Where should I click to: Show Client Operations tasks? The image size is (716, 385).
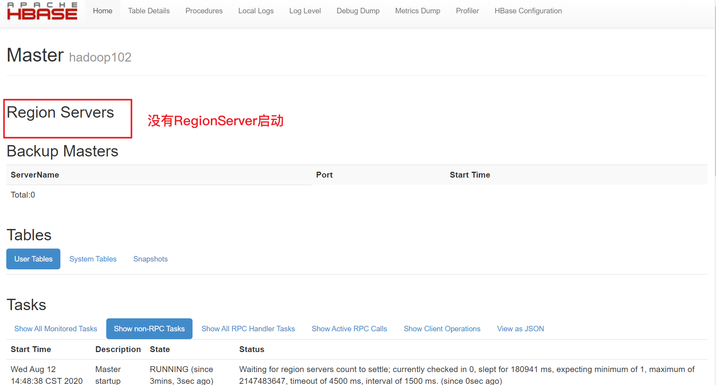point(442,329)
